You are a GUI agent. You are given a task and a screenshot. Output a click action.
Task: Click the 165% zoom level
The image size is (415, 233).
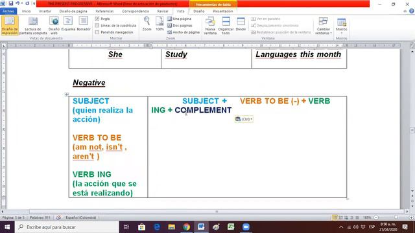tap(367, 217)
